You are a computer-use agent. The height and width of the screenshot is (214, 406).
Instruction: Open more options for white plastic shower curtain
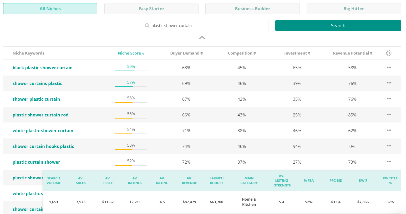tap(389, 130)
